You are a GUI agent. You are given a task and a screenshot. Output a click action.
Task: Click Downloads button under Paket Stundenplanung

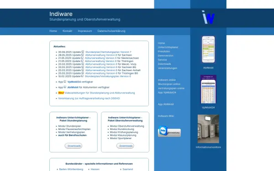tap(74, 146)
